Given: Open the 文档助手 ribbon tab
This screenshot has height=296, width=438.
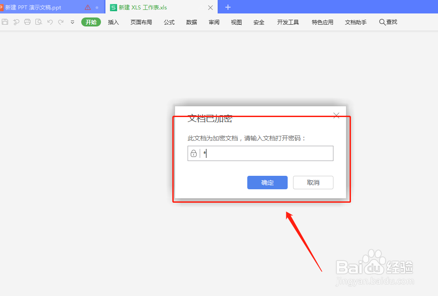Looking at the screenshot, I should (x=356, y=22).
